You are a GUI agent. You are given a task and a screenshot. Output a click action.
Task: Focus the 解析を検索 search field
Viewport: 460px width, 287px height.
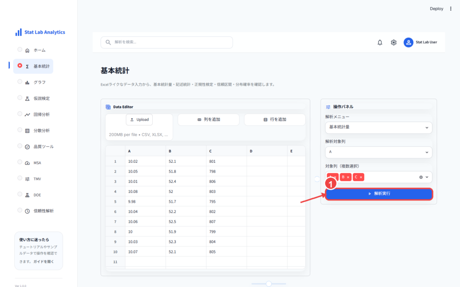pos(167,42)
